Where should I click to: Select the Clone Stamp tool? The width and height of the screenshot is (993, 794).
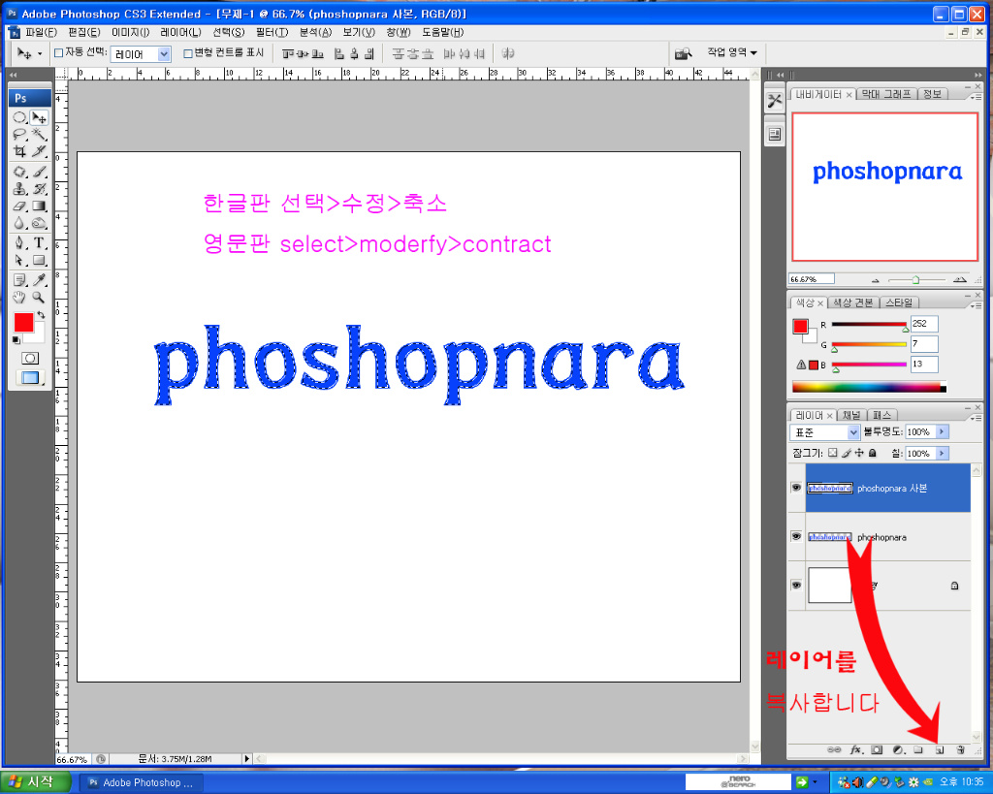[19, 189]
